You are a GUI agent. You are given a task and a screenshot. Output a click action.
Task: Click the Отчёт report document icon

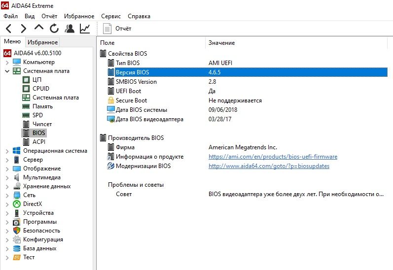(107, 29)
